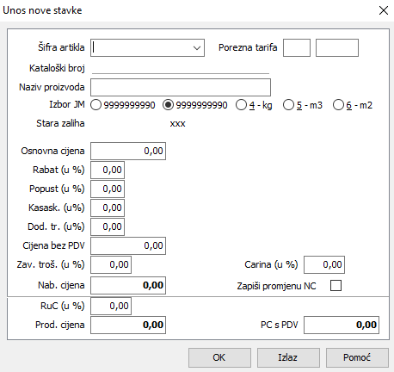Close the Unos nove stavke dialog
Screen dimensions: 394x372
384,10
